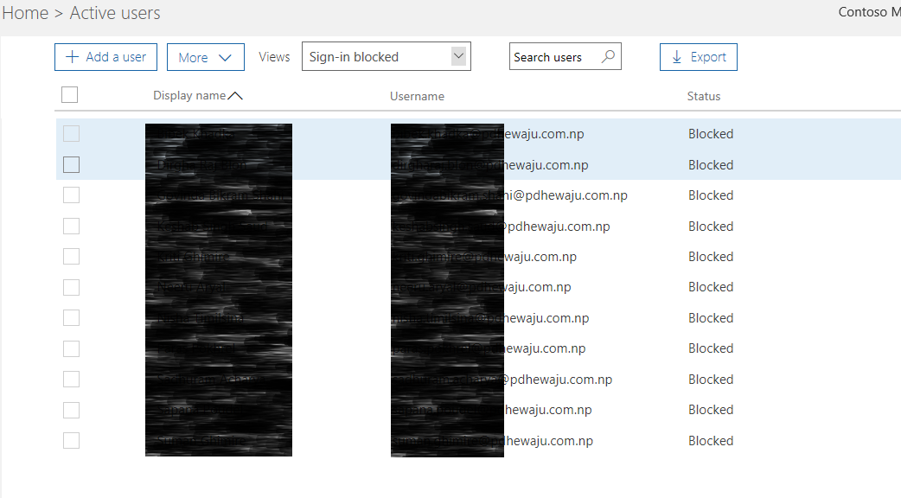The image size is (901, 498).
Task: Click the plus icon on Add a user
Action: (73, 57)
